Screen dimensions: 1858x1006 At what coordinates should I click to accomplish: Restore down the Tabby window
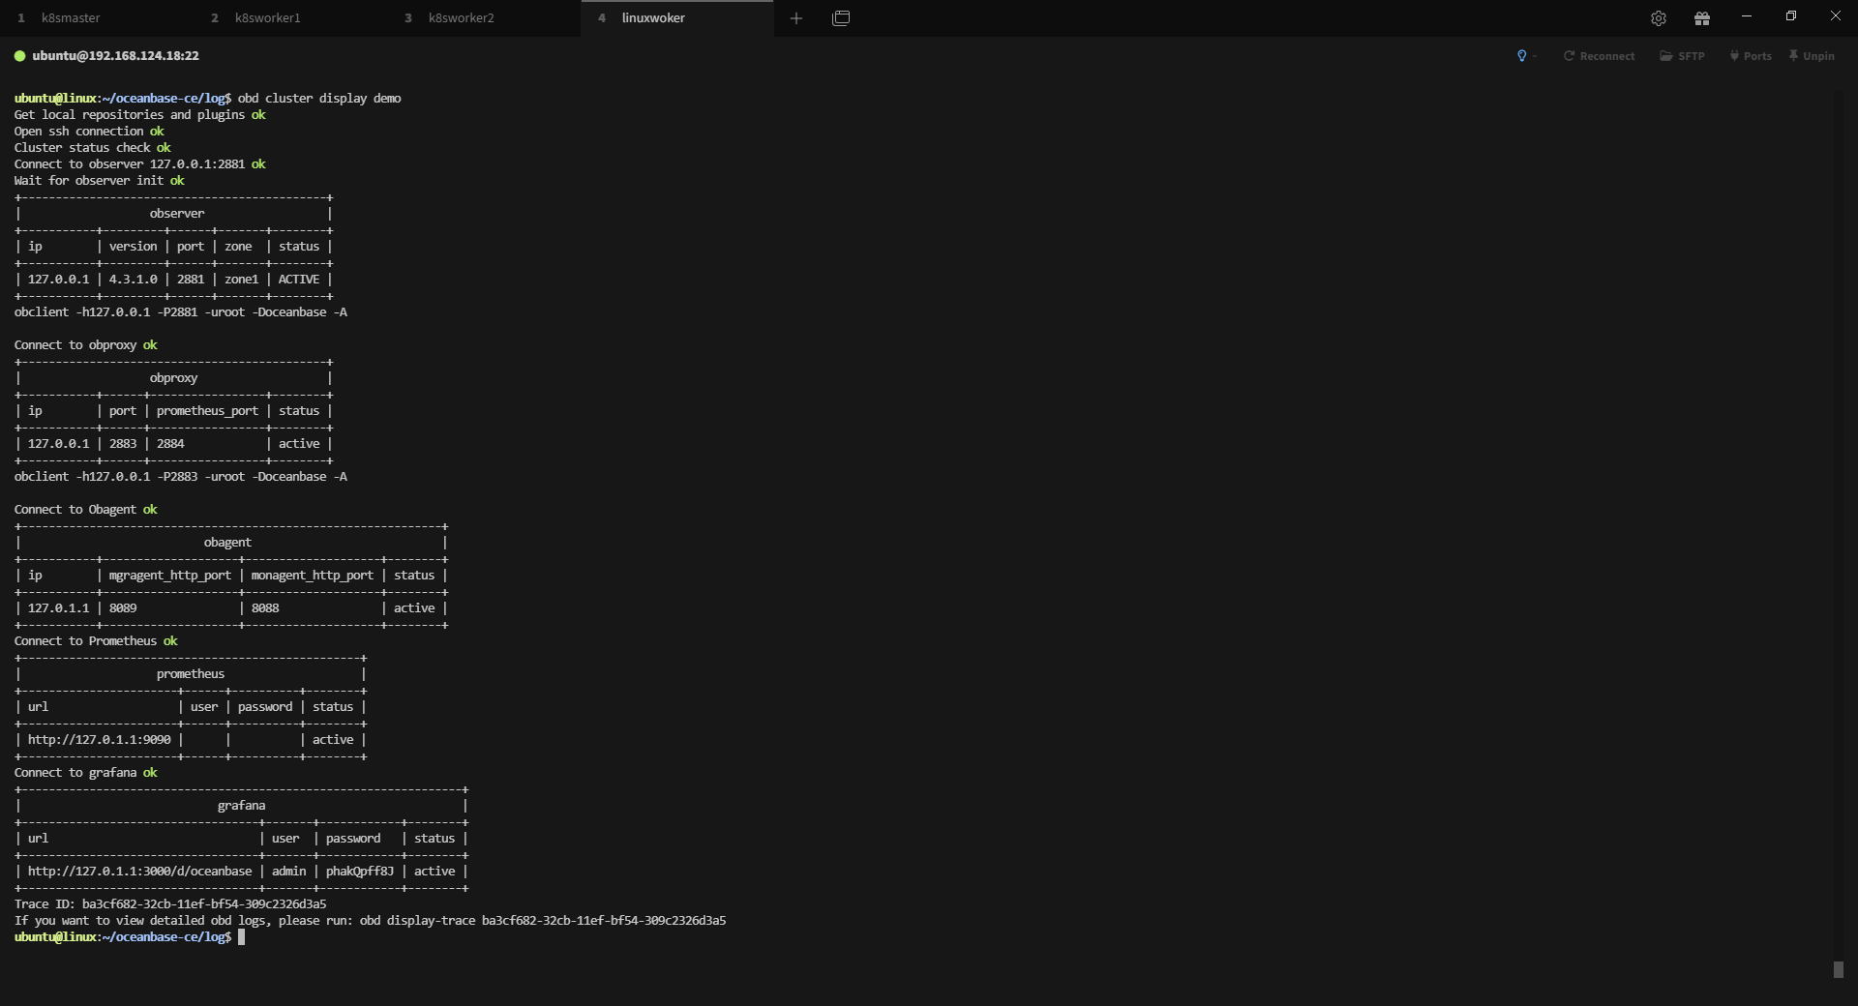click(x=1791, y=16)
